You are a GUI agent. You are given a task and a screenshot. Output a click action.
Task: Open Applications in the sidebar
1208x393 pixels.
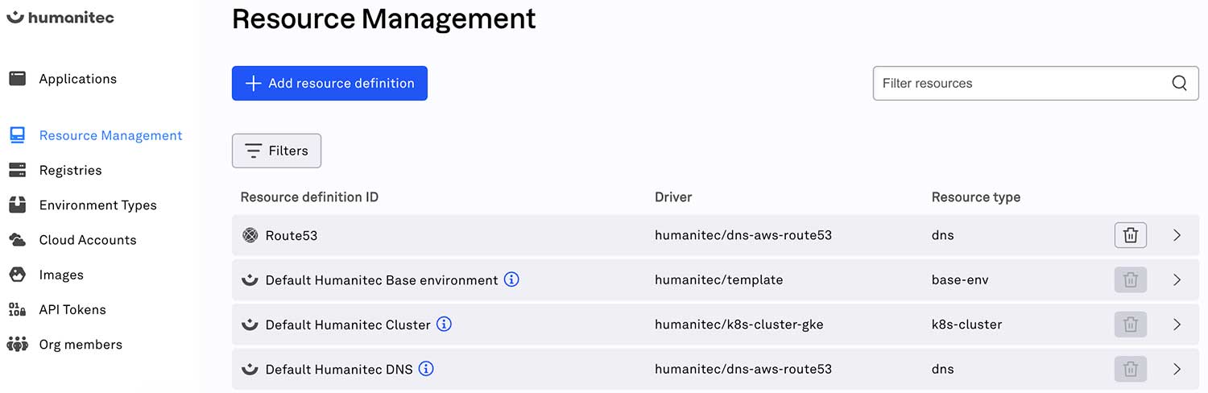click(78, 79)
